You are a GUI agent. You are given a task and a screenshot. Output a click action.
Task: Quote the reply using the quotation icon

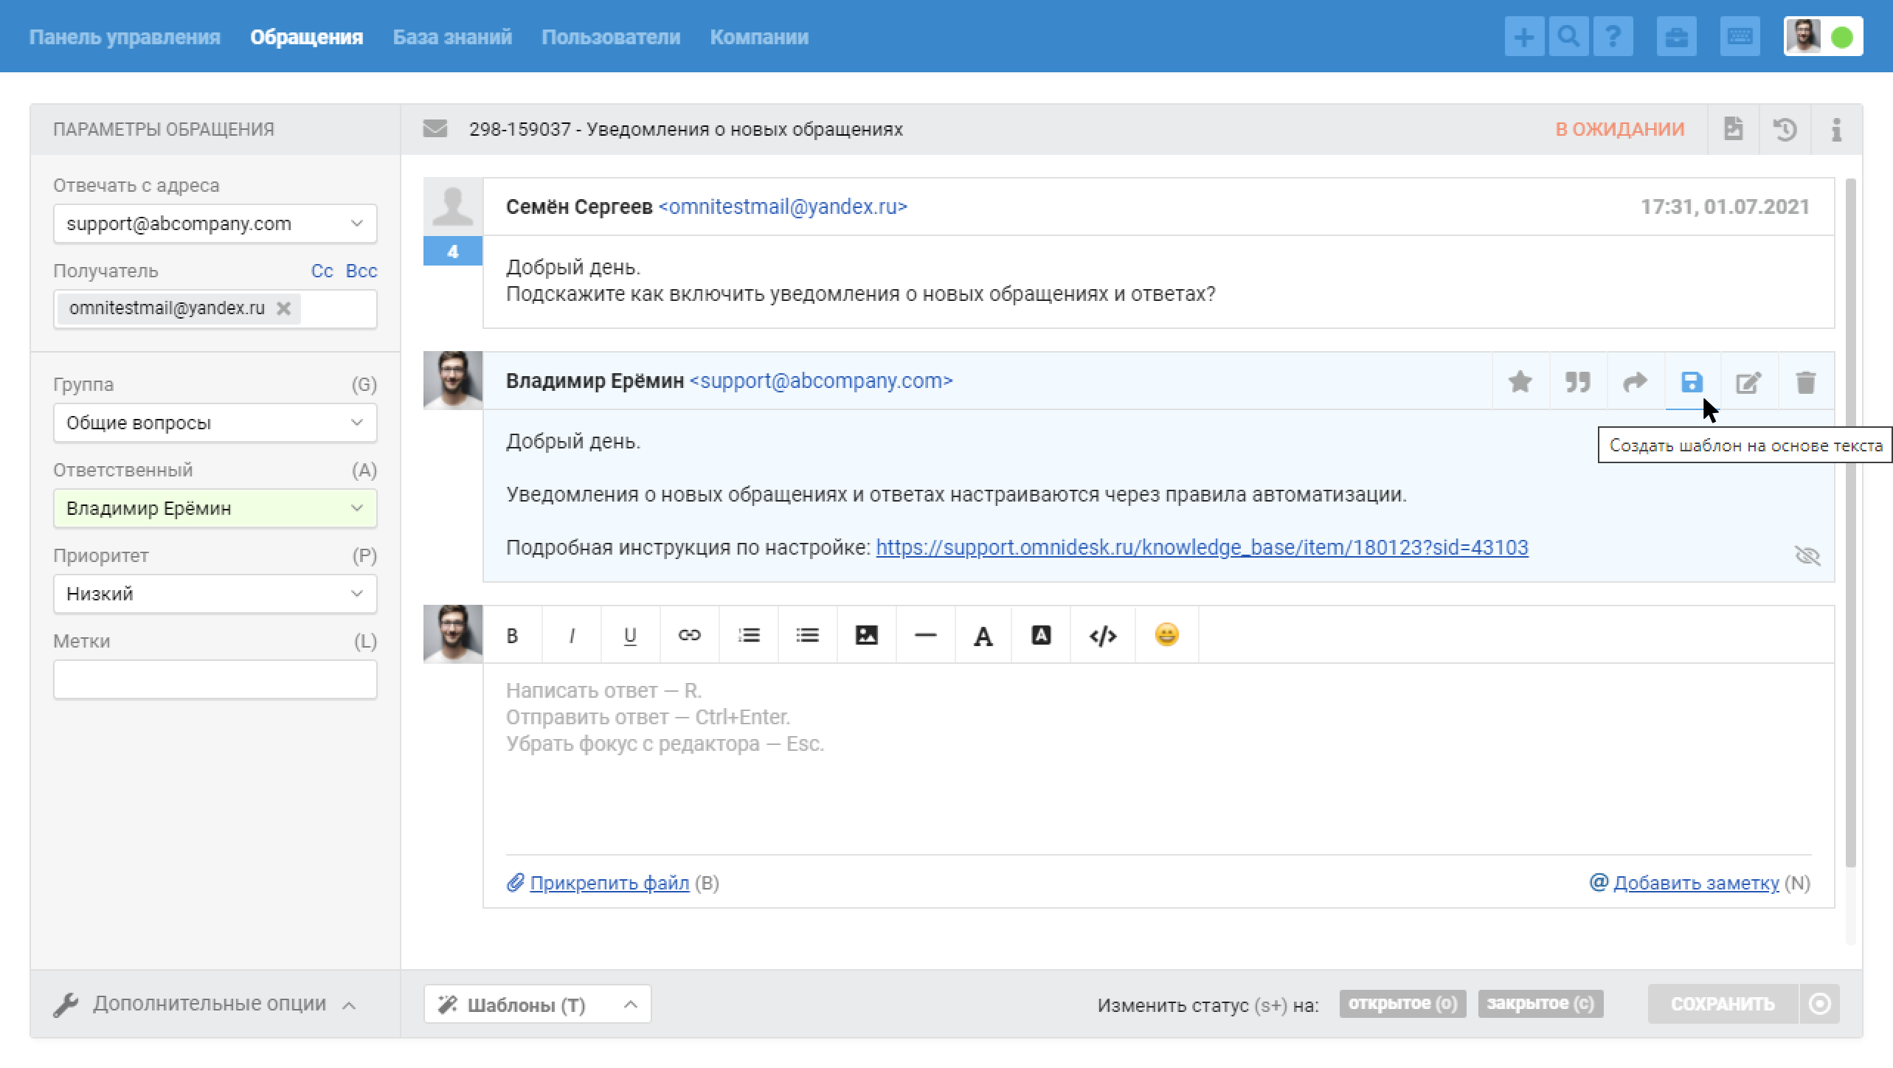(1577, 382)
